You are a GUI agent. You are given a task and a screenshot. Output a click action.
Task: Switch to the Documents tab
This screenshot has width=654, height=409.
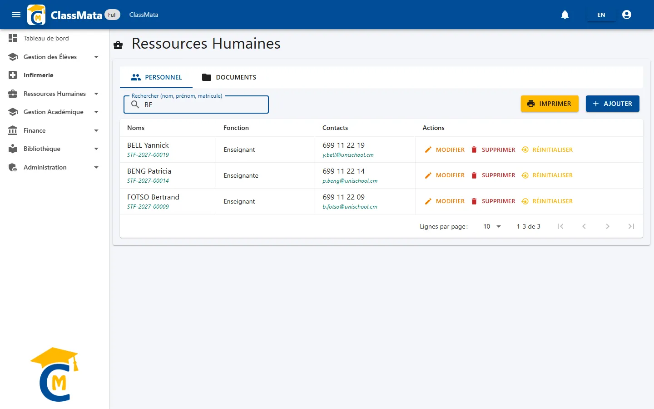point(229,77)
